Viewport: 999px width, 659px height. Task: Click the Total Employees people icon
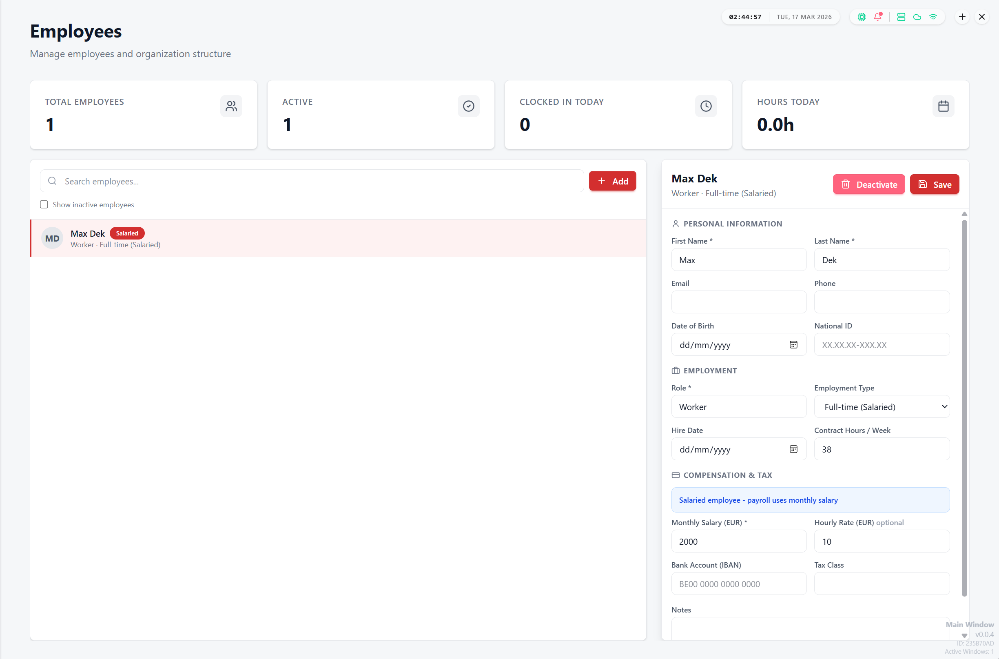click(231, 106)
